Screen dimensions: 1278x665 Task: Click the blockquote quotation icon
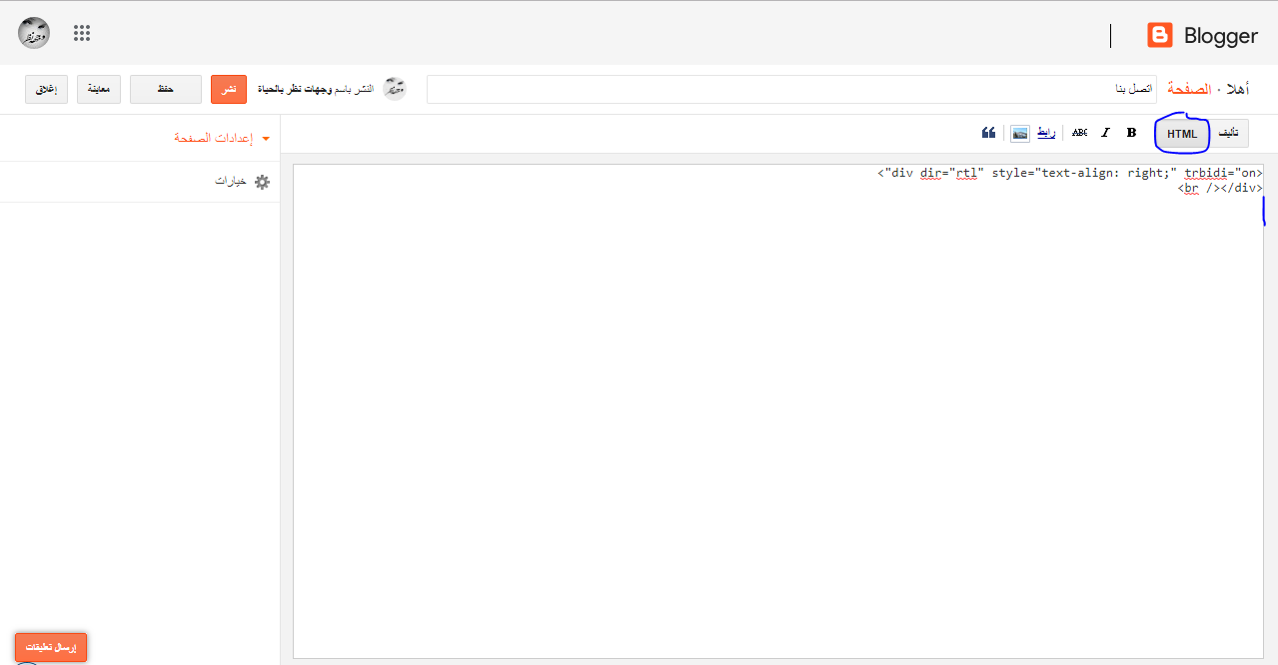click(x=988, y=133)
